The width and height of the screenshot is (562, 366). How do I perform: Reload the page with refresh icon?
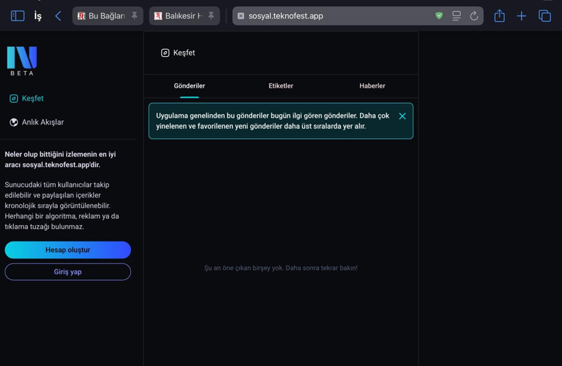pyautogui.click(x=474, y=16)
